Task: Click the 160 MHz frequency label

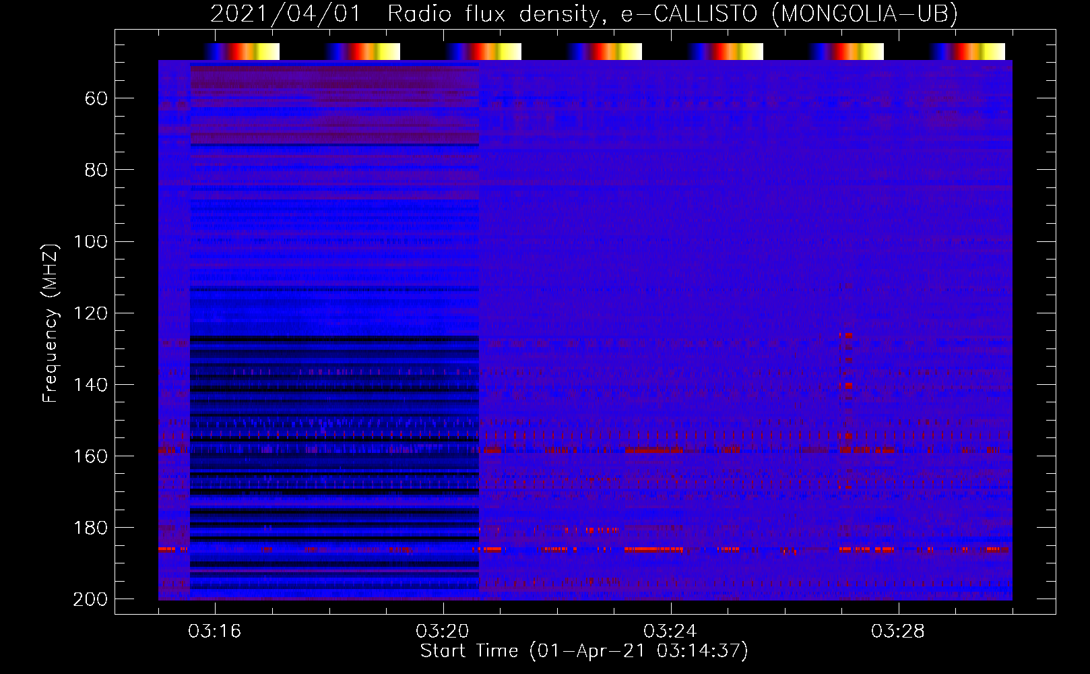Action: [x=91, y=456]
